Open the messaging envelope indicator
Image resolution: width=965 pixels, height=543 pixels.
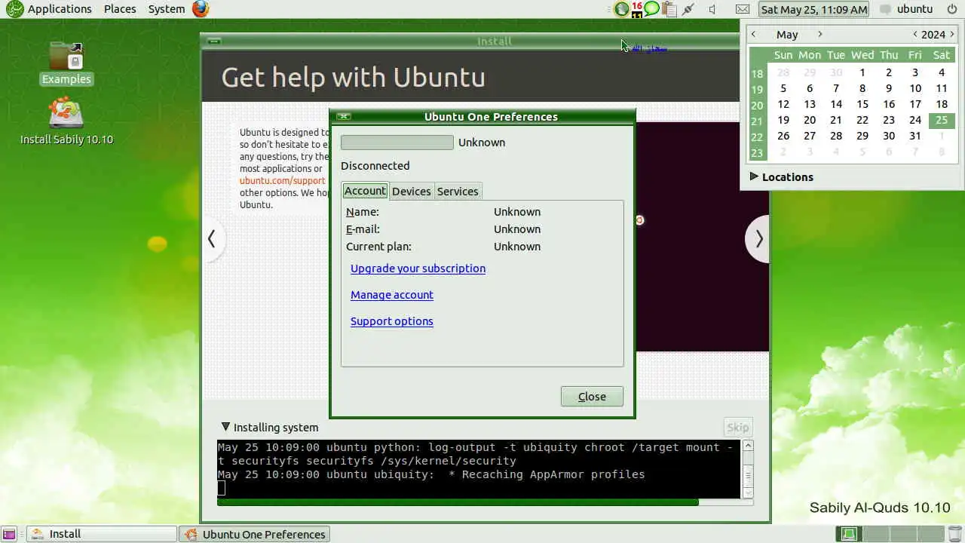pos(743,9)
